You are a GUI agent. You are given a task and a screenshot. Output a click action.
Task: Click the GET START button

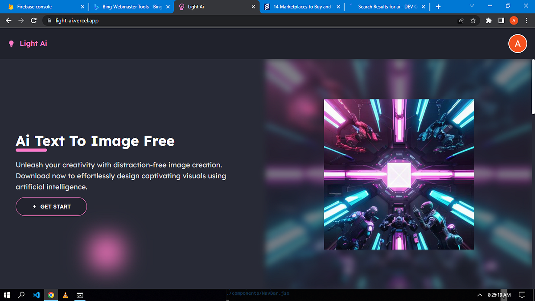point(51,206)
